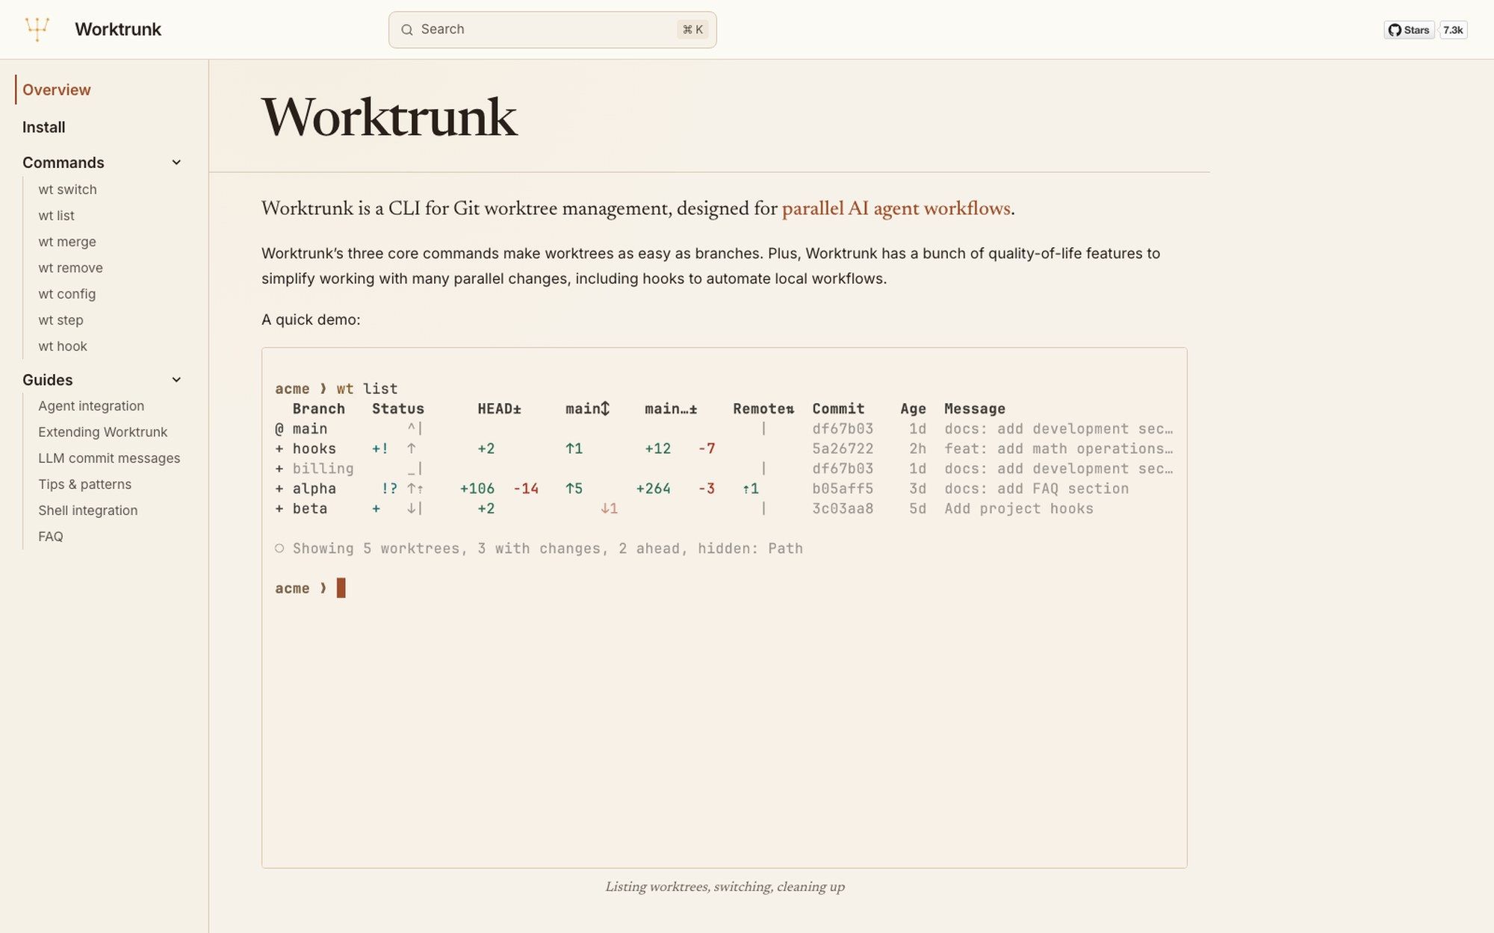Open the wt hook page
The height and width of the screenshot is (933, 1494).
coord(63,346)
